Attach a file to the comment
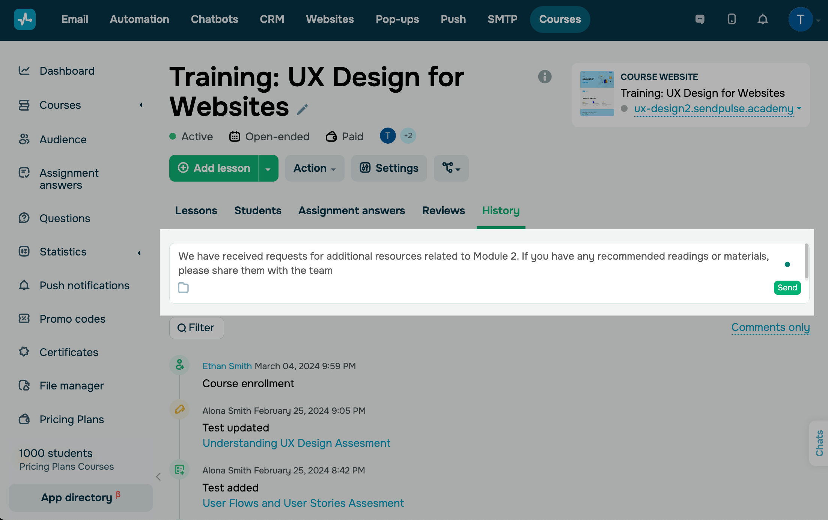Viewport: 828px width, 520px height. (x=184, y=287)
